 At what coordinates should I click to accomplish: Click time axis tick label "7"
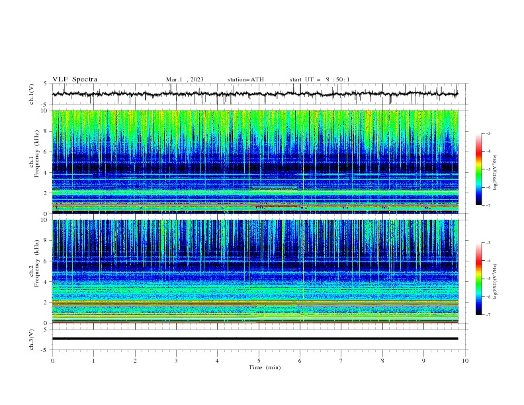[x=341, y=361]
